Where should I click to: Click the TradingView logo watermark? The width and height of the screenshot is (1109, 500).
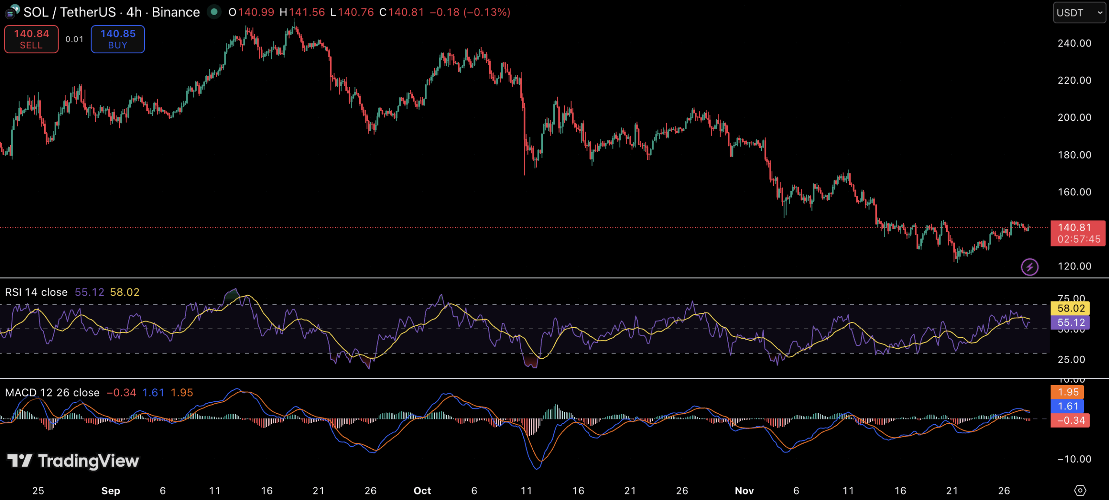(74, 461)
